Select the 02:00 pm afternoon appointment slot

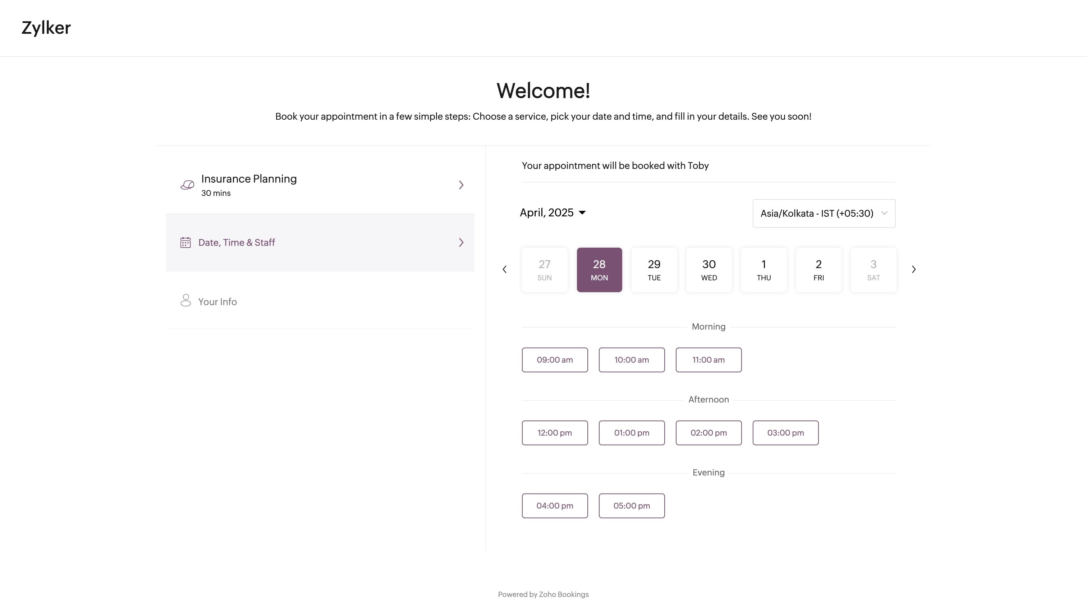point(708,432)
